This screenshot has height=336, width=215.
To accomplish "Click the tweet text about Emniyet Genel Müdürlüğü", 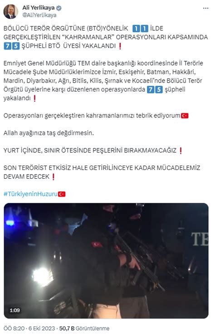I will click(x=103, y=81).
